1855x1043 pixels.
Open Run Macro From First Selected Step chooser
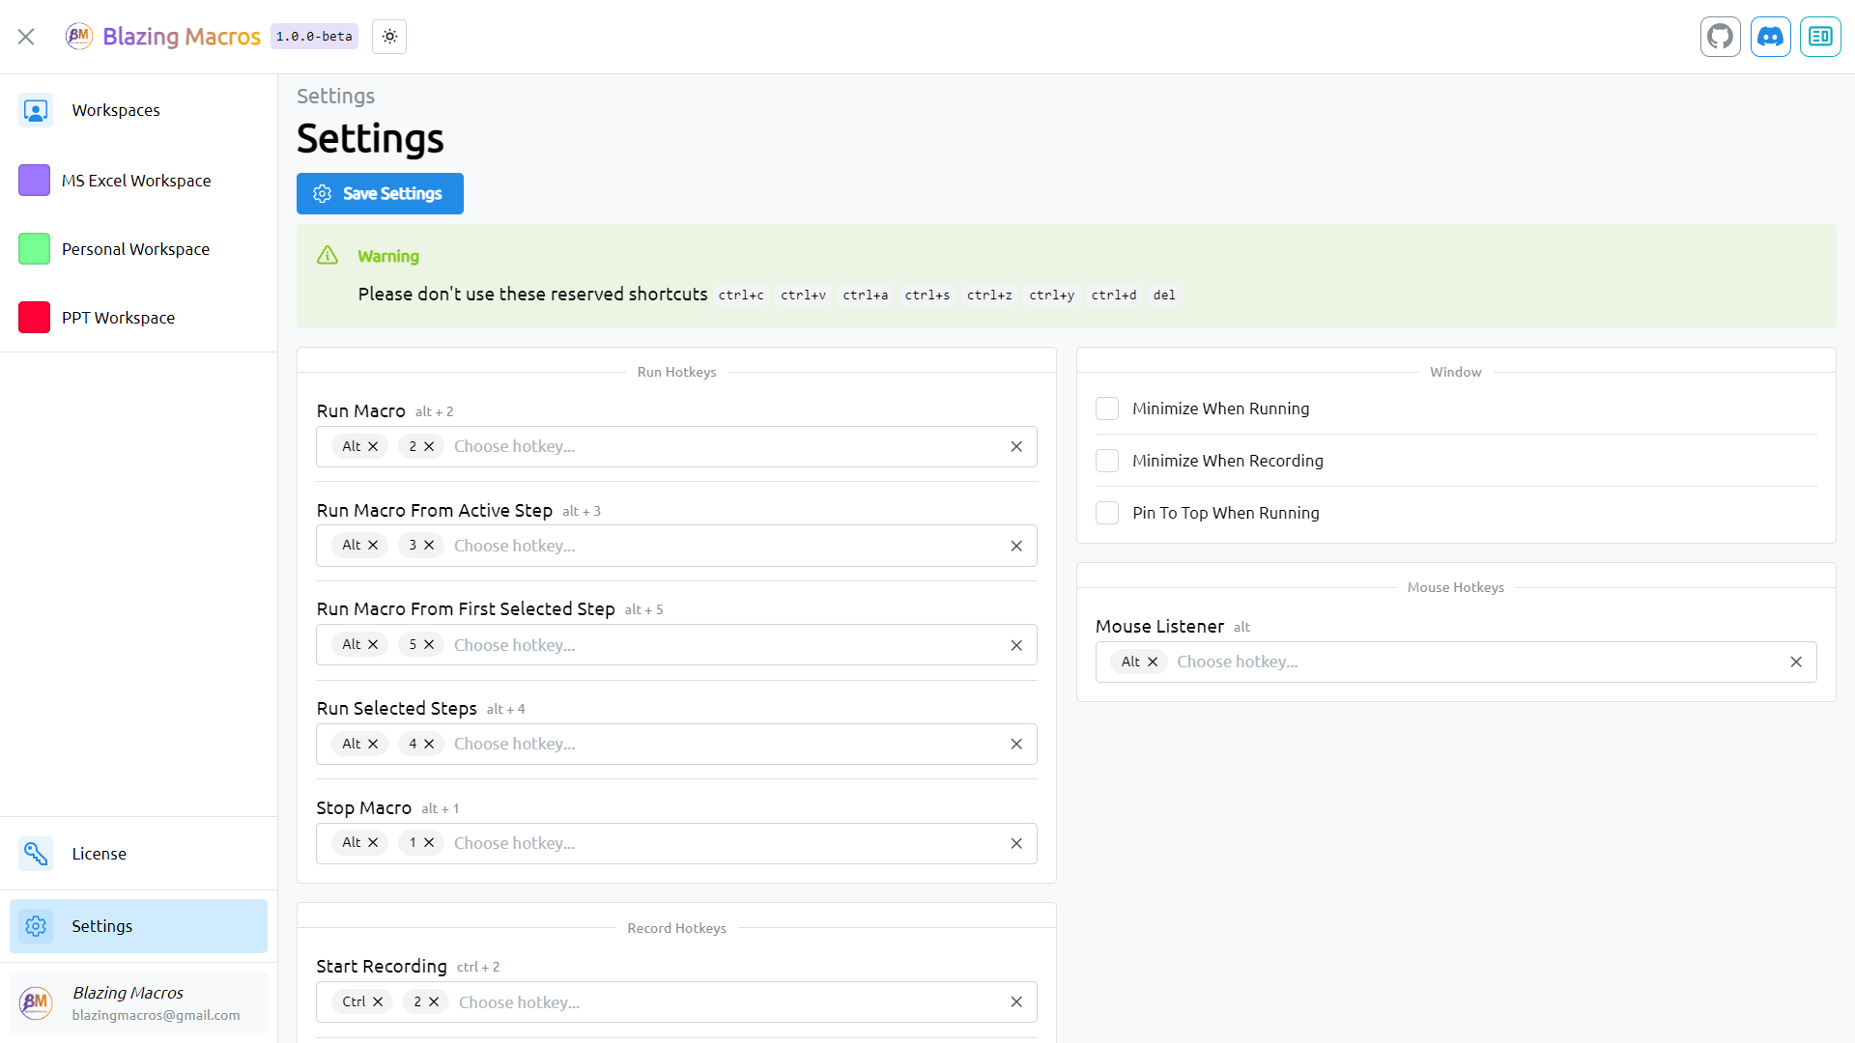[676, 644]
